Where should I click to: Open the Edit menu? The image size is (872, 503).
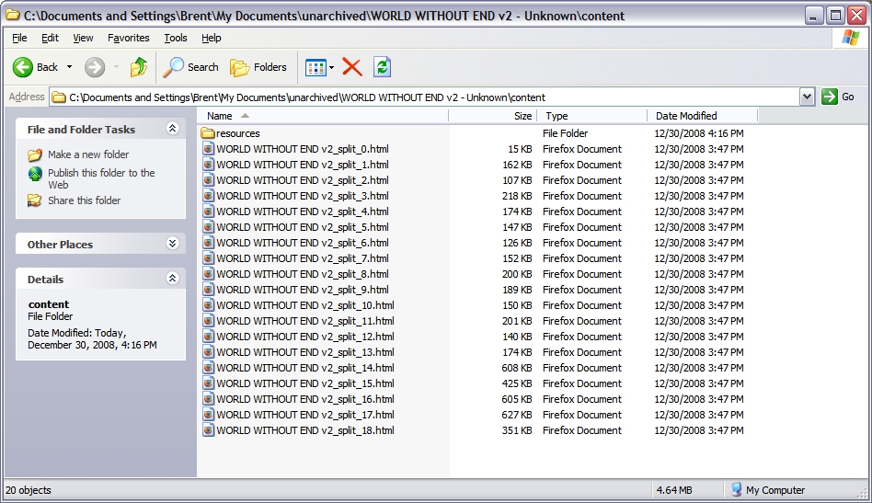[50, 38]
